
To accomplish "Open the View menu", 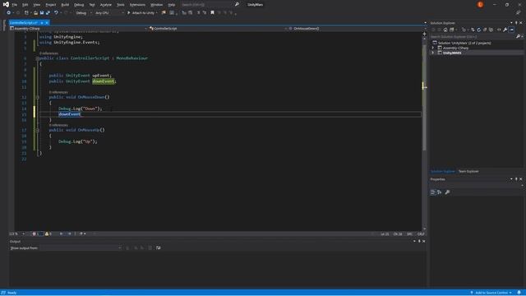I will point(37,5).
